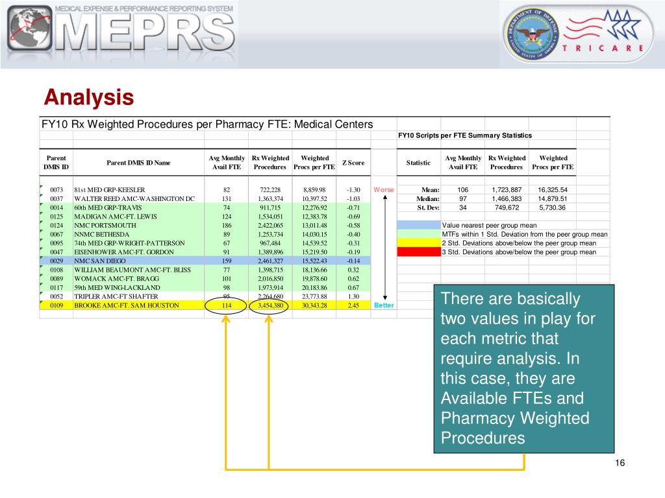Select 'TRIPLER AMC-FT SHAFTER' cell

tap(116, 296)
